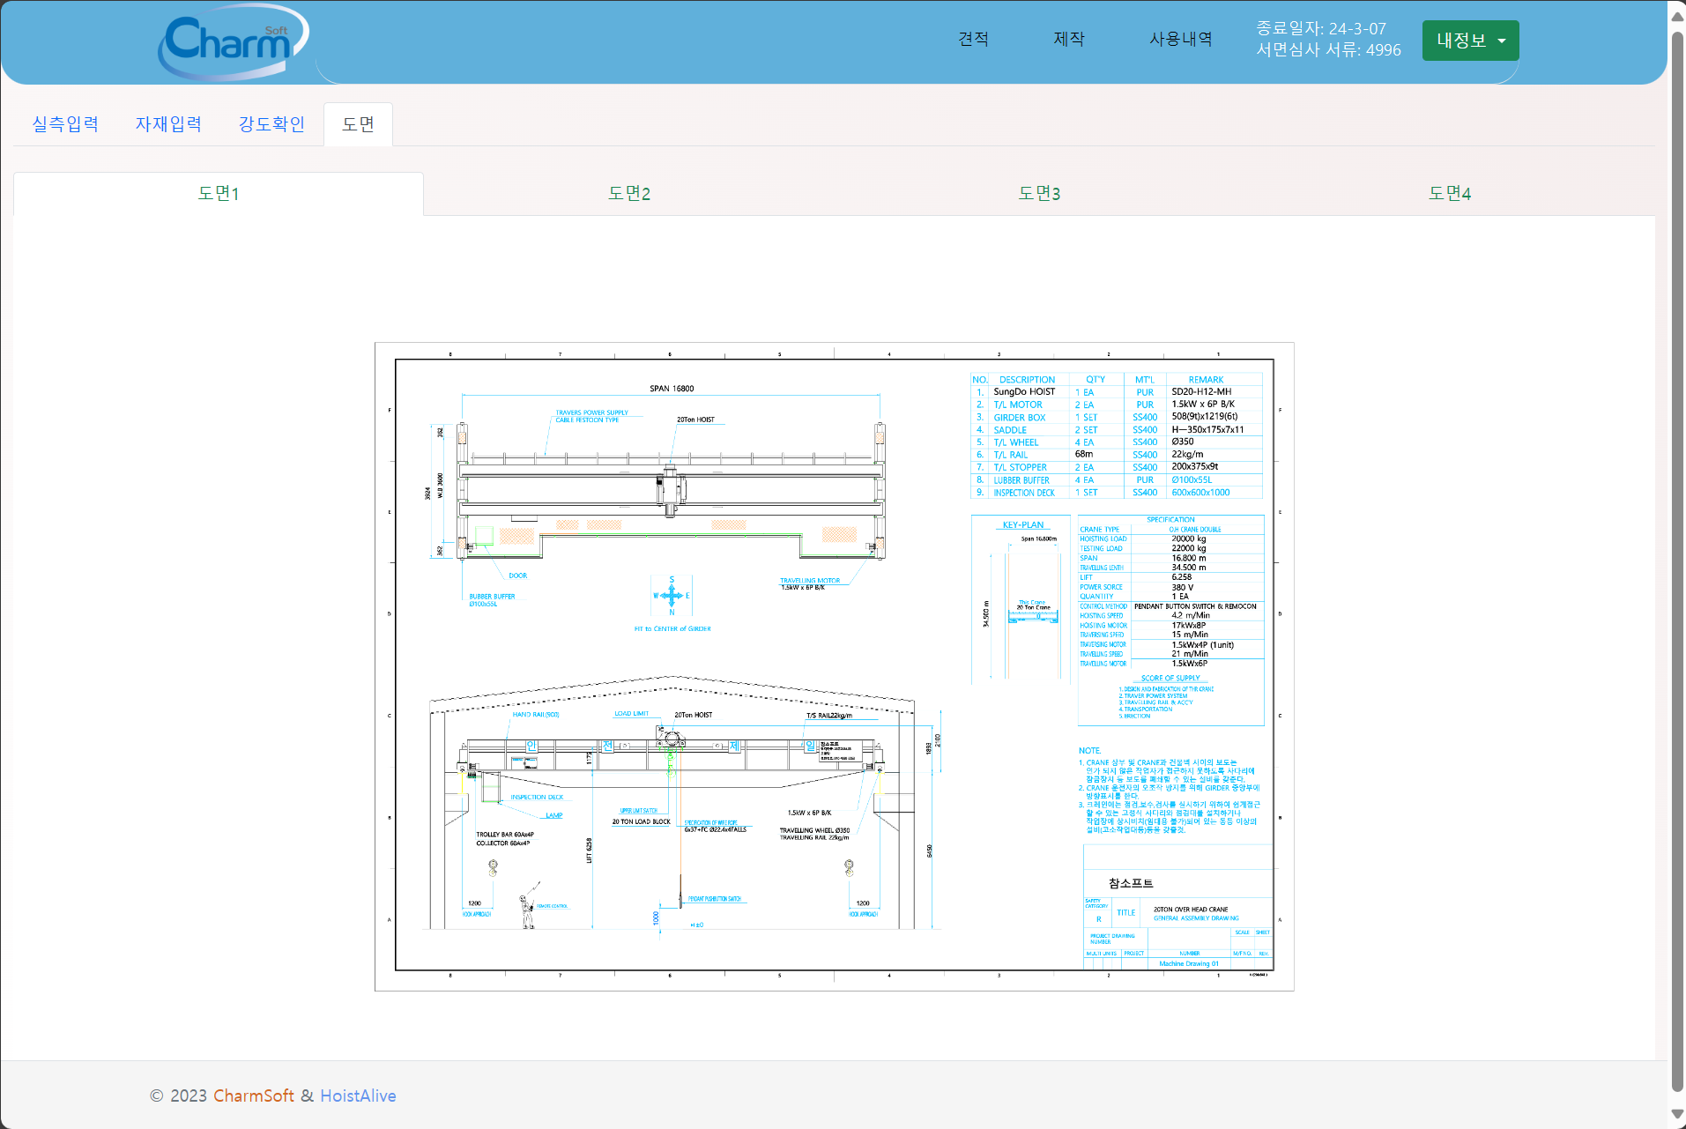Click the Charm Soft logo

(x=233, y=41)
